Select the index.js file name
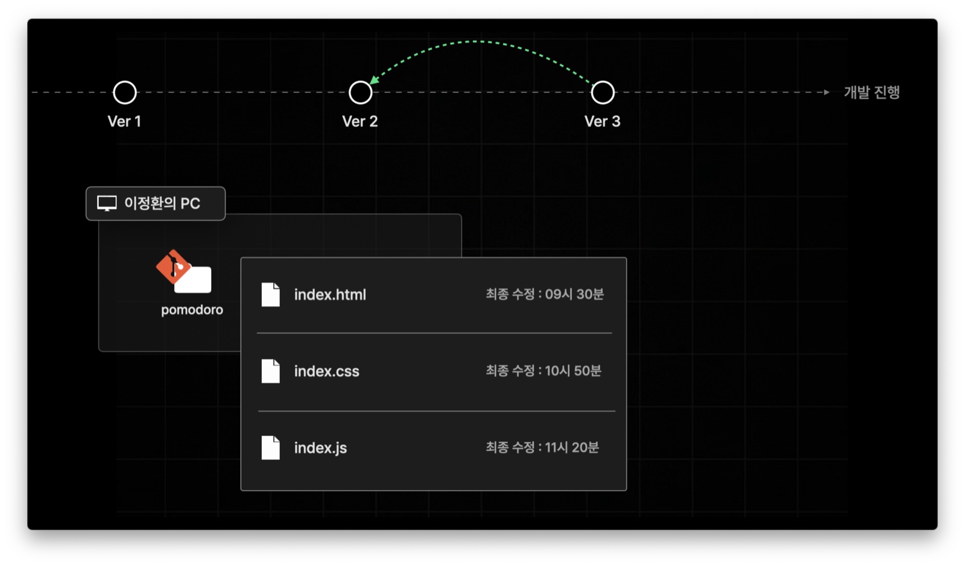Image resolution: width=965 pixels, height=566 pixels. (x=320, y=448)
